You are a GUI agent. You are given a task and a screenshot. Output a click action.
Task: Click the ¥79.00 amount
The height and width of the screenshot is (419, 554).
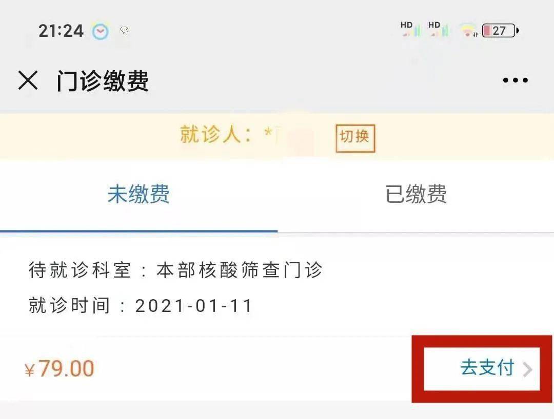[x=60, y=369]
